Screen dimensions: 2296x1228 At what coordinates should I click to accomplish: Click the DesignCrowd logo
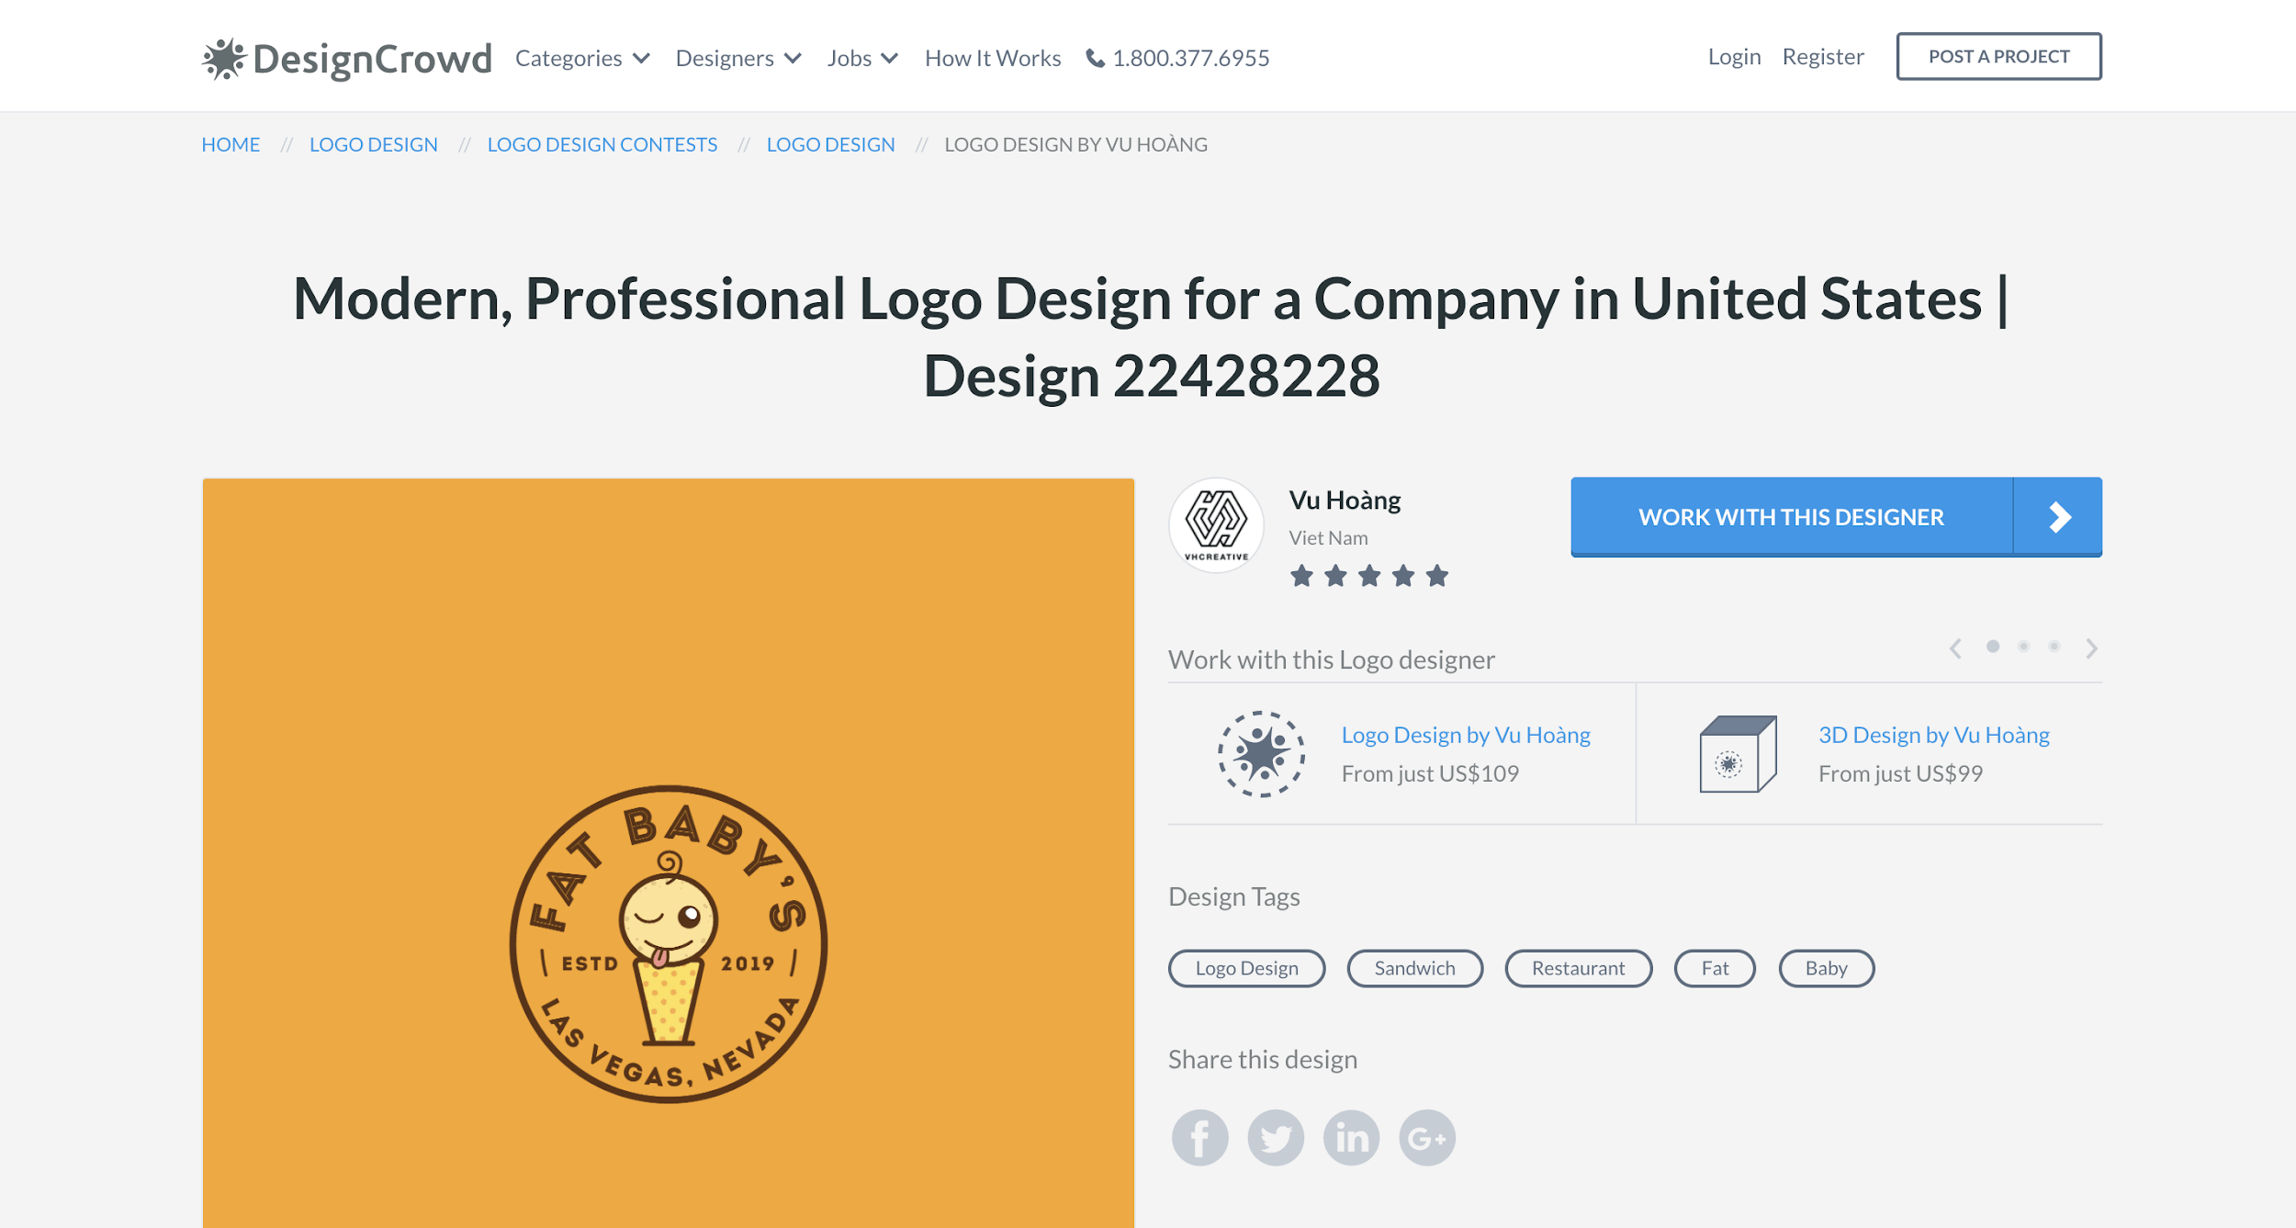coord(347,58)
